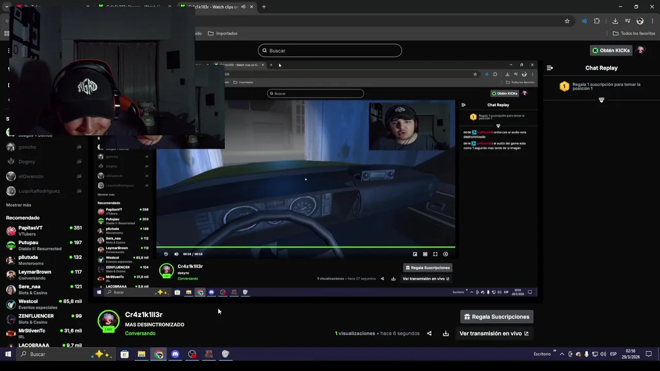Open a new browser tab

click(x=264, y=7)
